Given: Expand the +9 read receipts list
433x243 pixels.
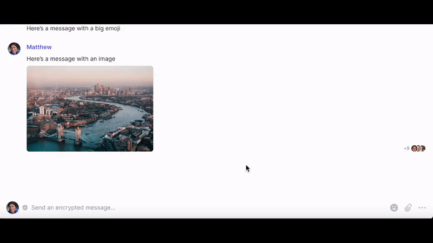Looking at the screenshot, I should (x=406, y=148).
